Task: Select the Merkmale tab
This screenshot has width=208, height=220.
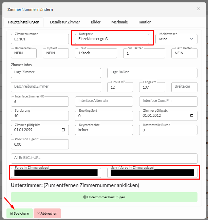Action: coord(119,22)
